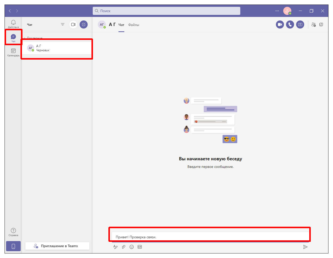
Task: Switch to the Файлы tab
Action: point(134,25)
